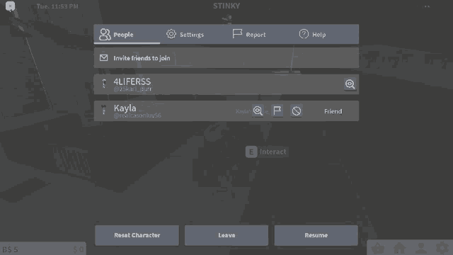Image resolution: width=453 pixels, height=255 pixels.
Task: Select the 4LIFERSS player name
Action: [132, 81]
